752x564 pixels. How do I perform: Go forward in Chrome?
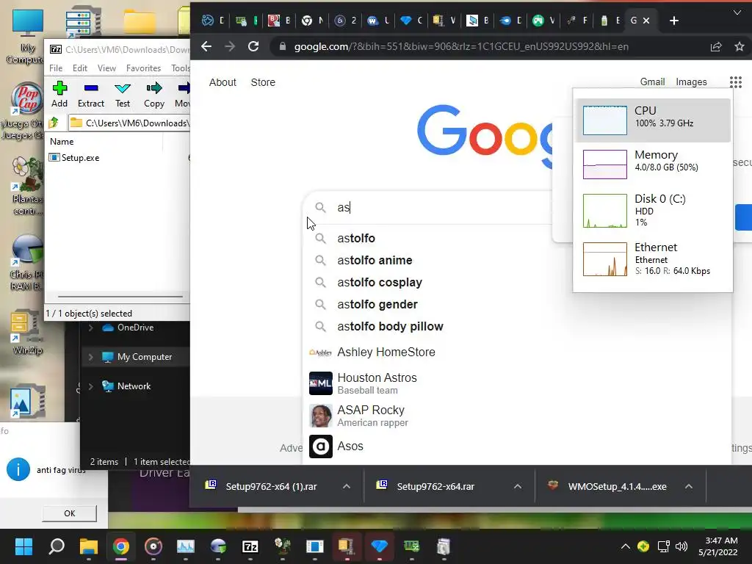pyautogui.click(x=230, y=46)
